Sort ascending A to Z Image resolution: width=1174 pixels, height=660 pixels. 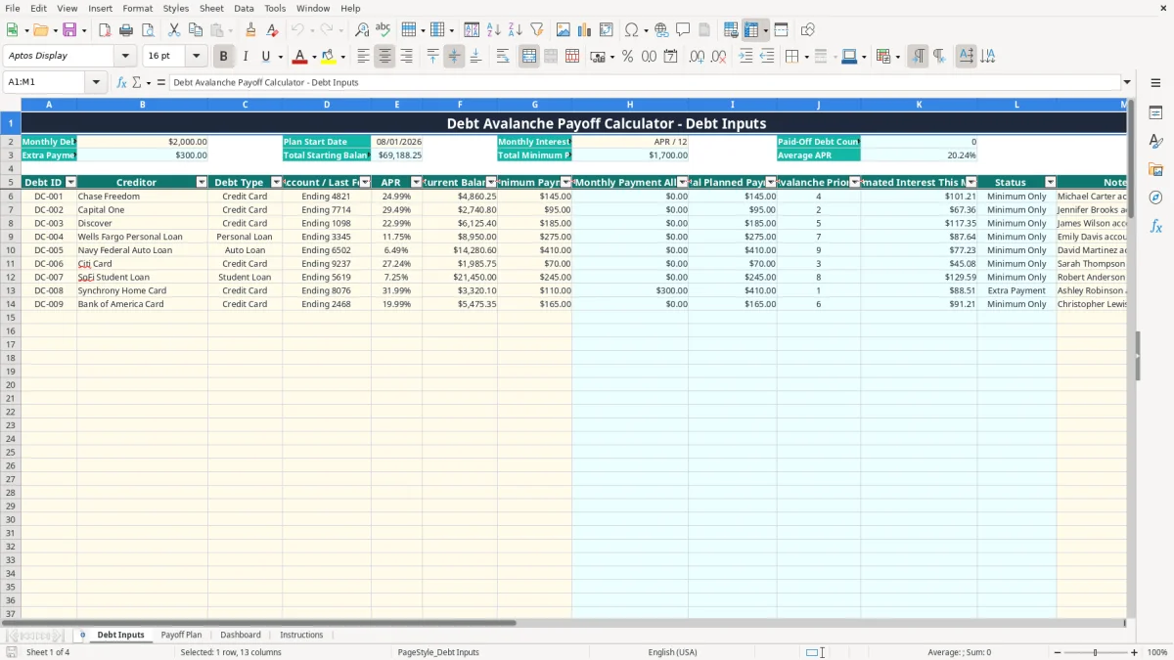493,30
